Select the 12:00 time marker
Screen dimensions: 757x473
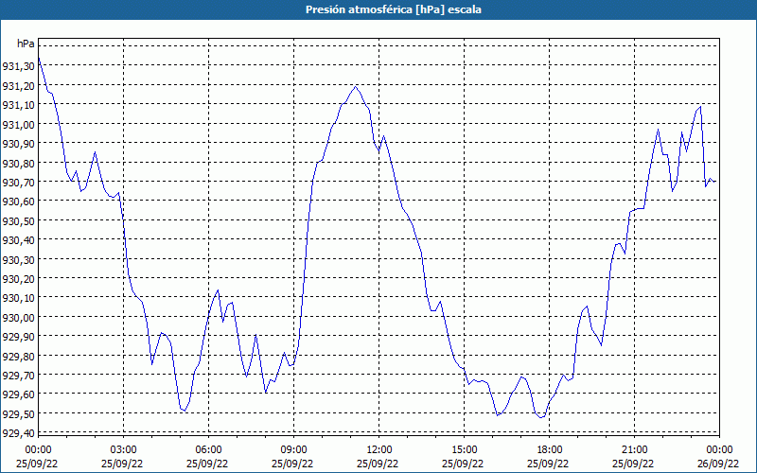pyautogui.click(x=378, y=449)
